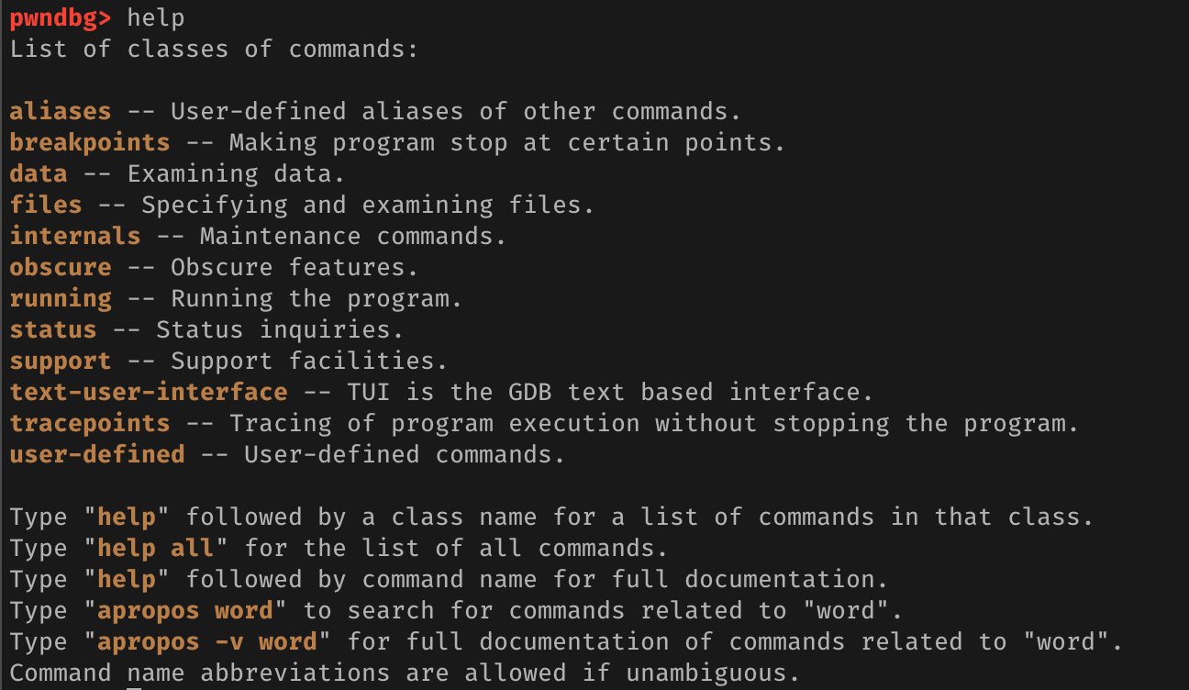Pick the data class name
The width and height of the screenshot is (1189, 690).
(38, 173)
